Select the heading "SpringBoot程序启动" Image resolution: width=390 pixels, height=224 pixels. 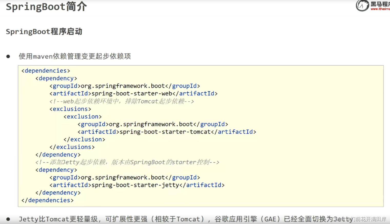(44, 32)
